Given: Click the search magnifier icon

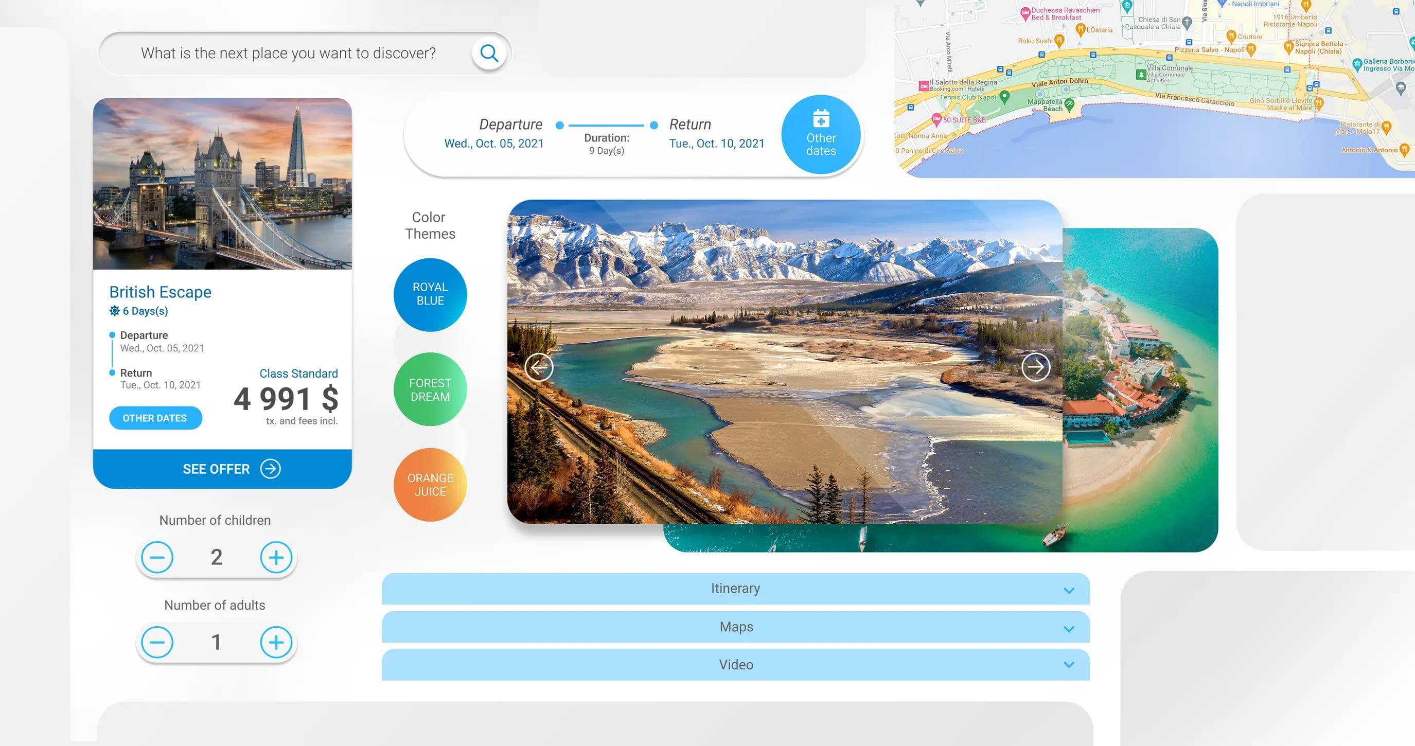Looking at the screenshot, I should [488, 54].
